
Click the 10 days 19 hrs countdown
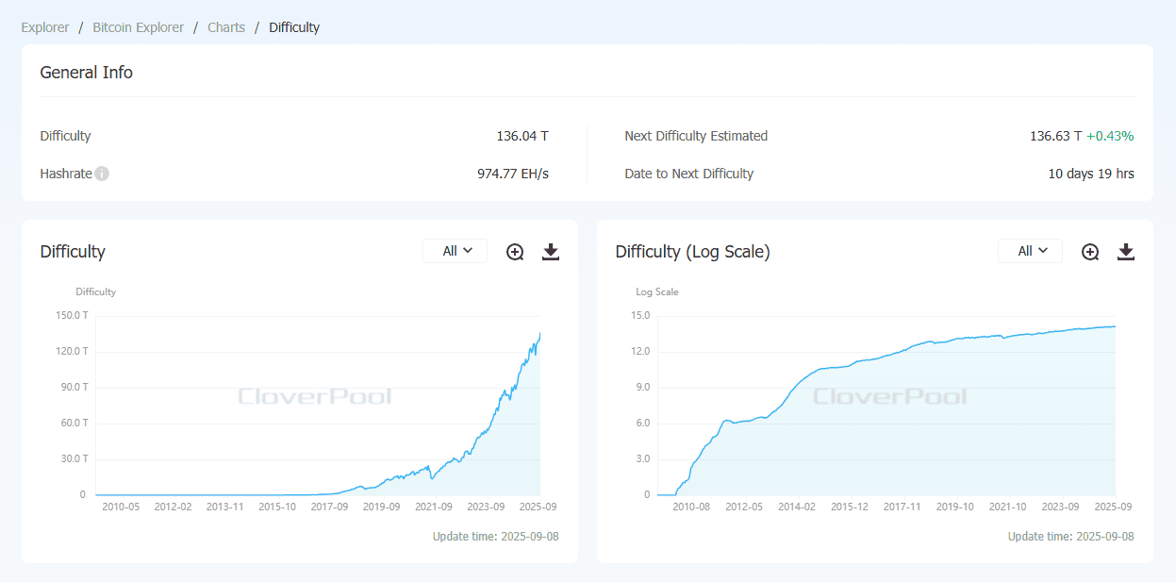click(1091, 174)
